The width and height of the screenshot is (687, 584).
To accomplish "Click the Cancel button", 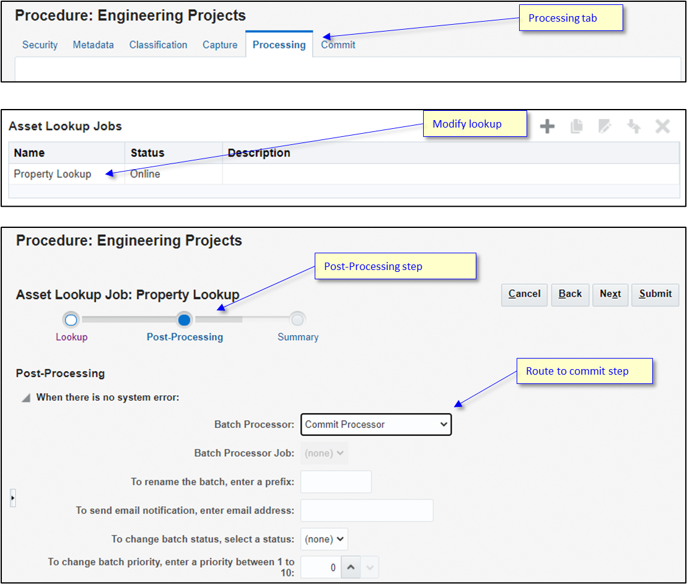I will (524, 294).
